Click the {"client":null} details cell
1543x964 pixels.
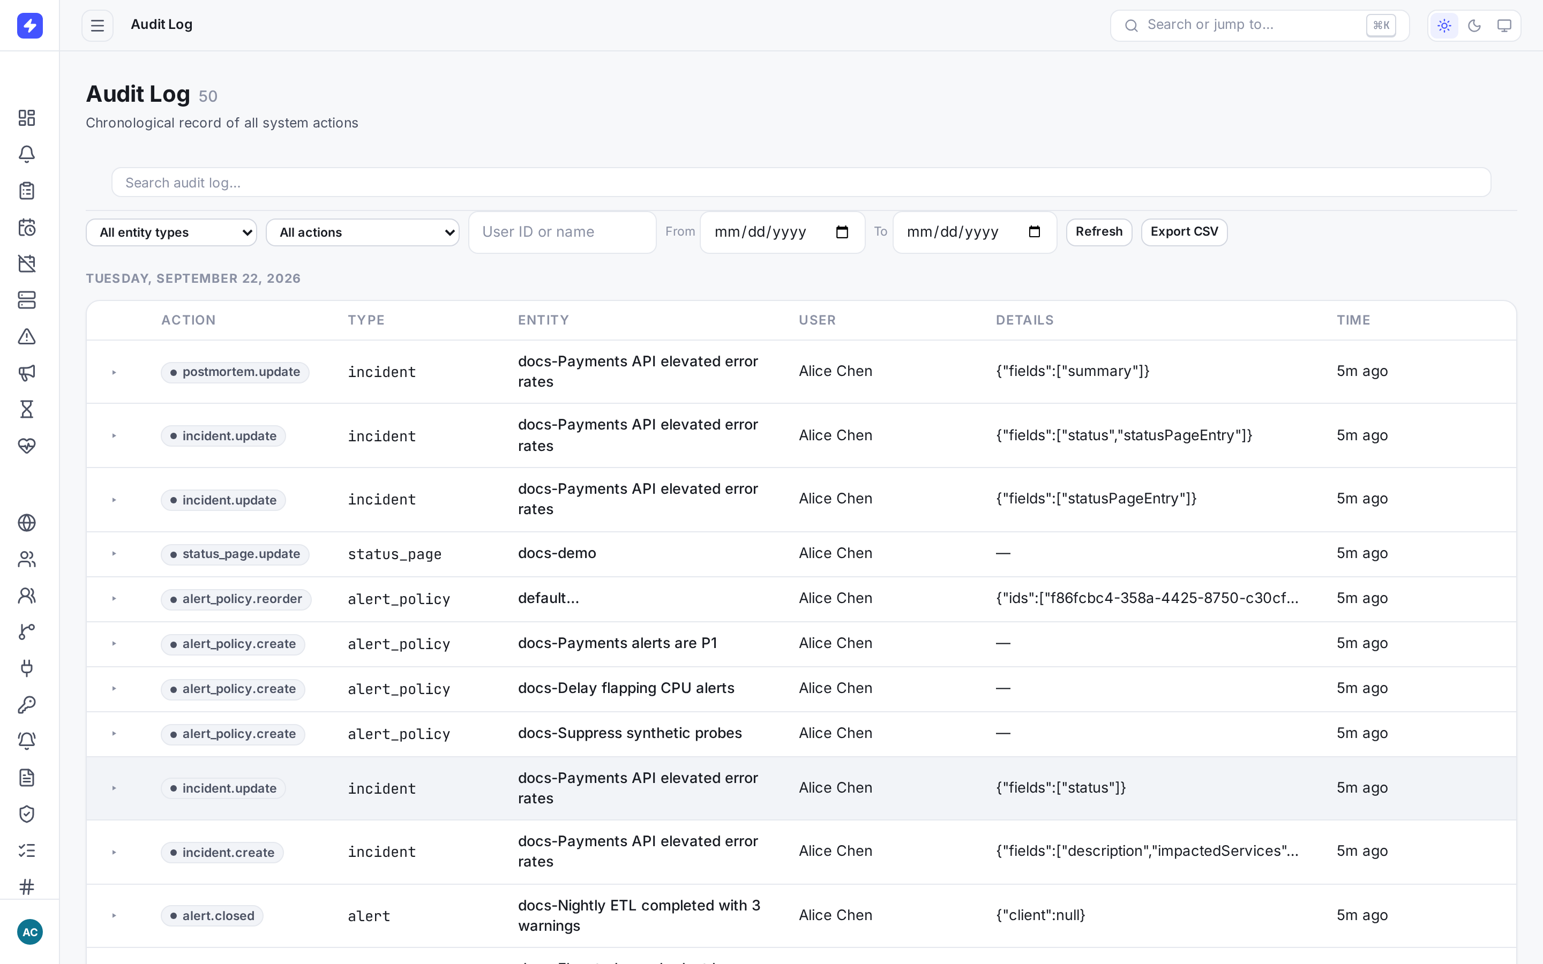coord(1040,916)
